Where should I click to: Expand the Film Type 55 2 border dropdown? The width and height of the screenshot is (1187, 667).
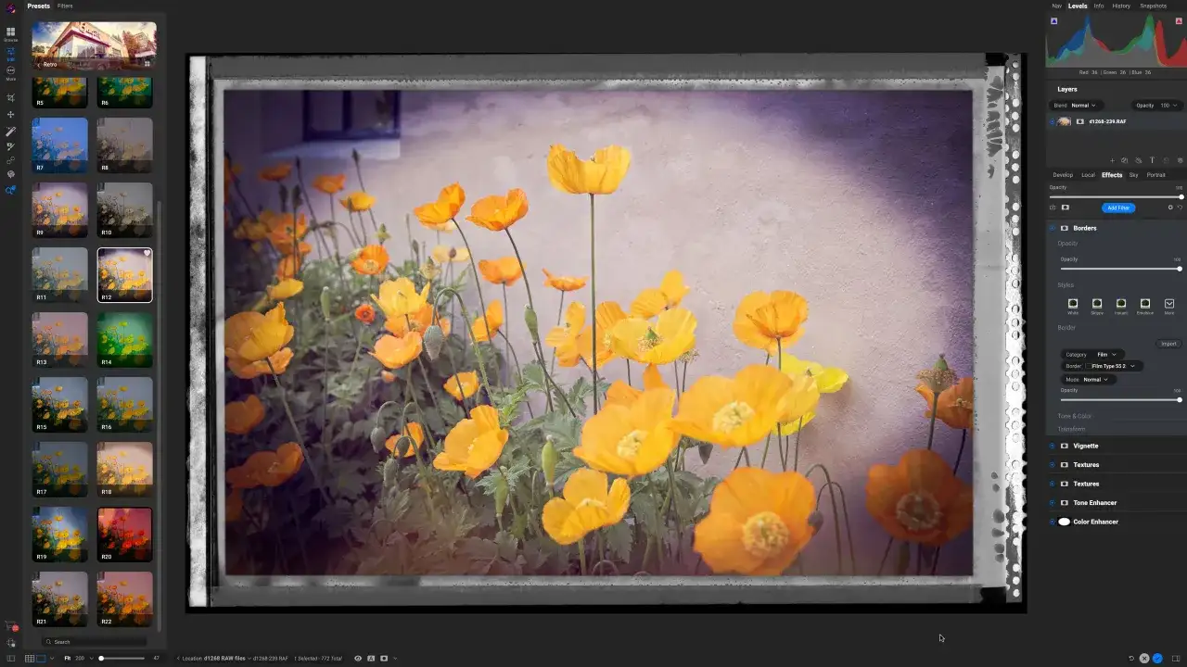[x=1113, y=366]
